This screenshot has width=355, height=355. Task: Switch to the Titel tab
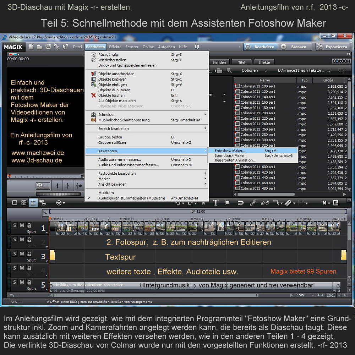point(241,62)
